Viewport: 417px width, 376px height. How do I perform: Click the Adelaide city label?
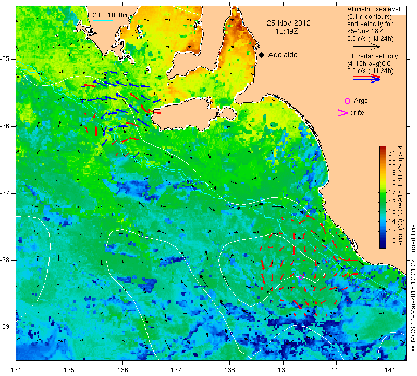[x=283, y=55]
